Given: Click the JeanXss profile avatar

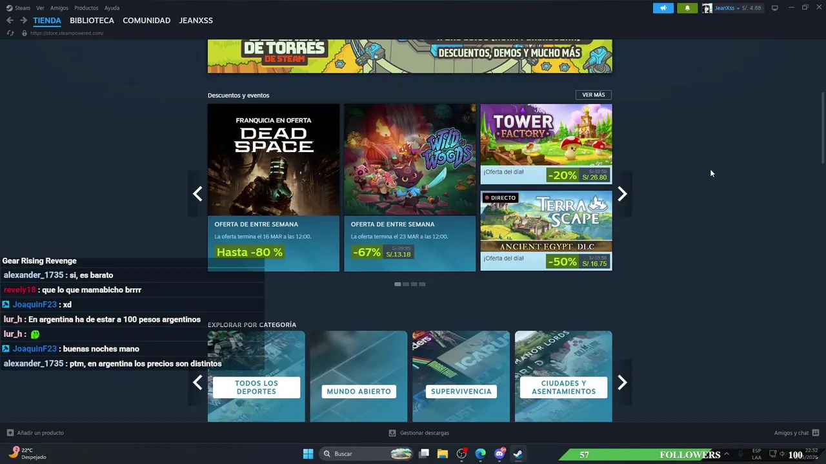Looking at the screenshot, I should (x=707, y=8).
